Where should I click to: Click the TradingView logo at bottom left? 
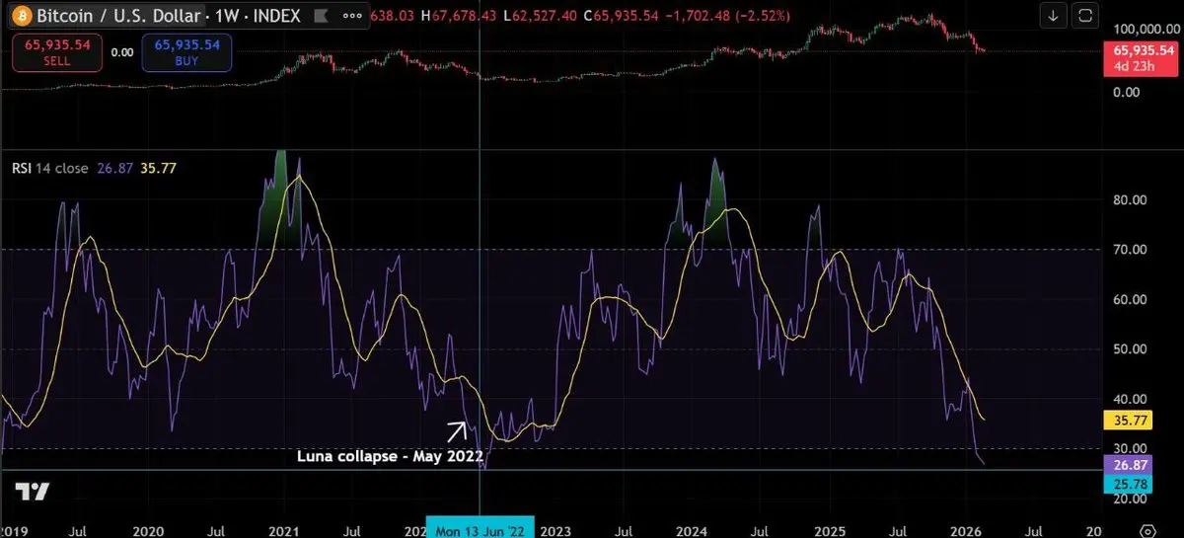pyautogui.click(x=32, y=493)
